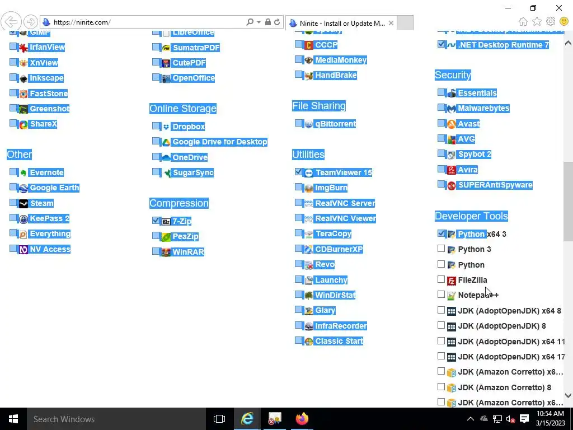Screen dimensions: 573x430
Task: Click the Greenshot label
Action: coord(49,109)
